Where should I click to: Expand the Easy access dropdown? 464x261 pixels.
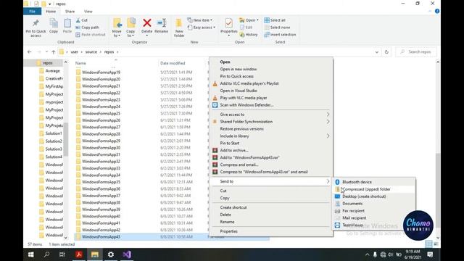pyautogui.click(x=202, y=28)
